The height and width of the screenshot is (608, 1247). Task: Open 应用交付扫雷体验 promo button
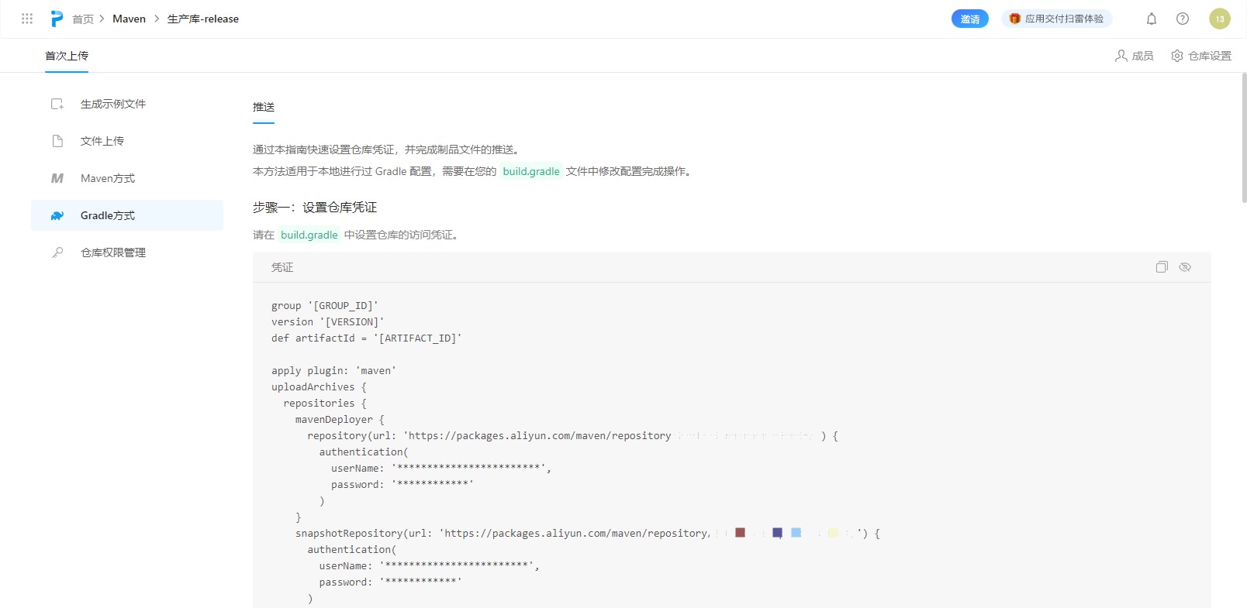click(1057, 19)
